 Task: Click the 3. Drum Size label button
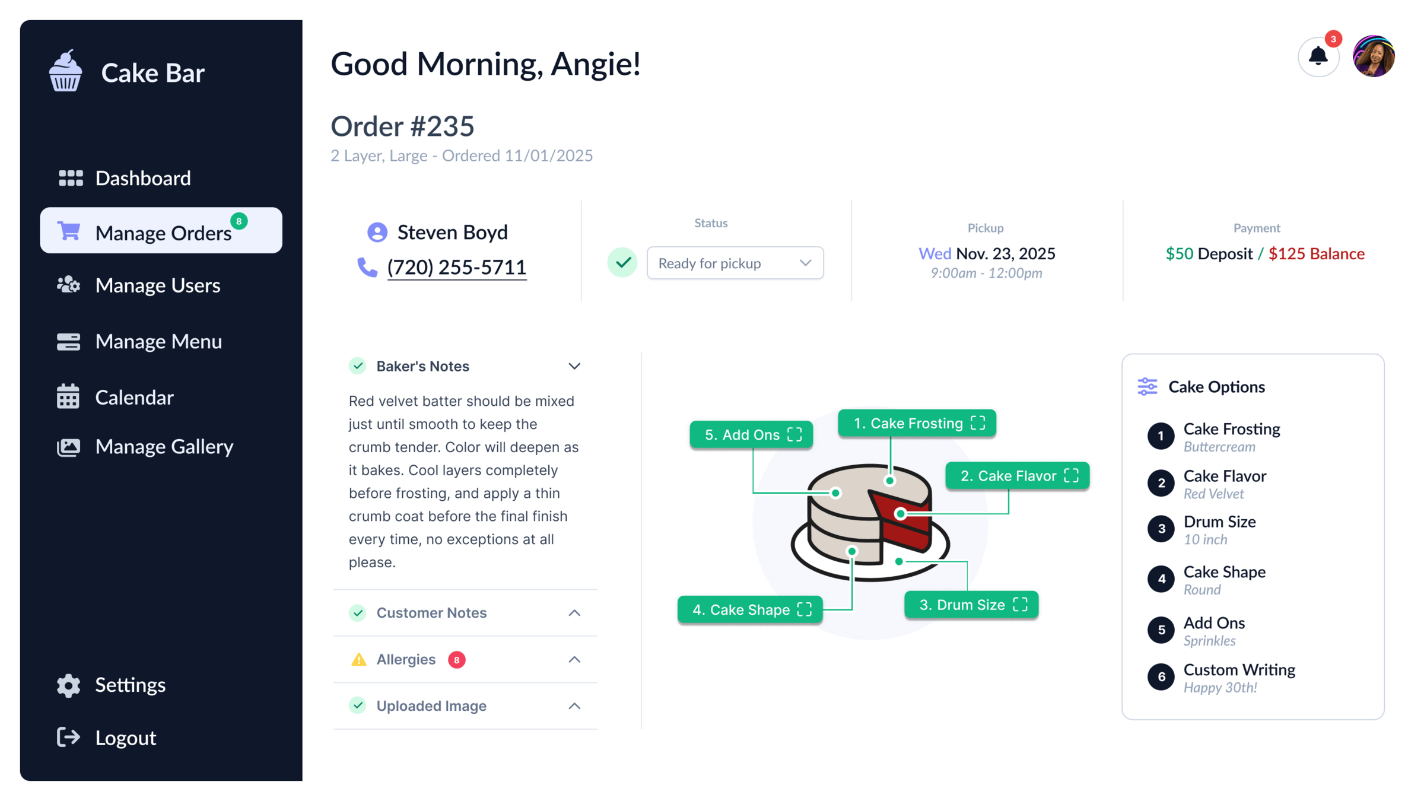(971, 605)
